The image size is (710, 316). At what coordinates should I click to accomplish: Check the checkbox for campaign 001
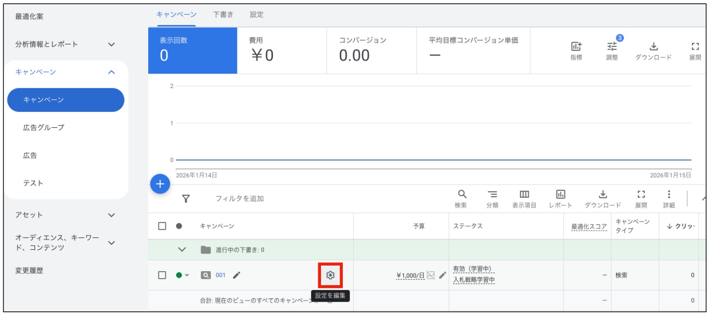162,275
